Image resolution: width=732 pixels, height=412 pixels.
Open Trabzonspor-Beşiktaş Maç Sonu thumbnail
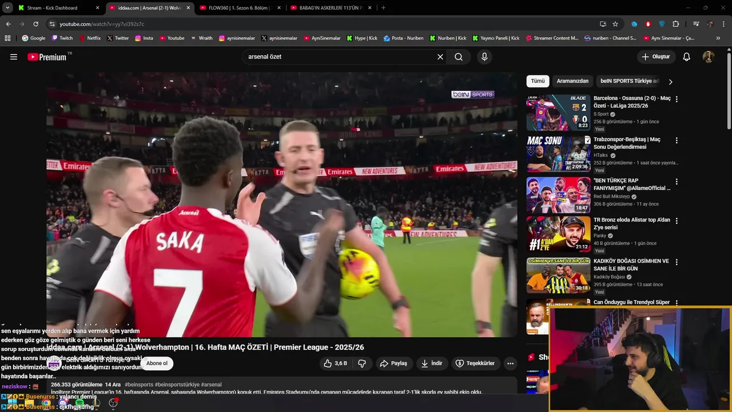click(558, 154)
